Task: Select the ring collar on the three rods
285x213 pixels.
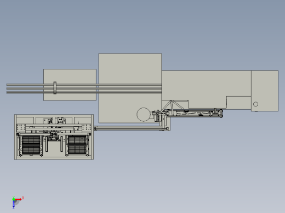Action: (x=55, y=88)
